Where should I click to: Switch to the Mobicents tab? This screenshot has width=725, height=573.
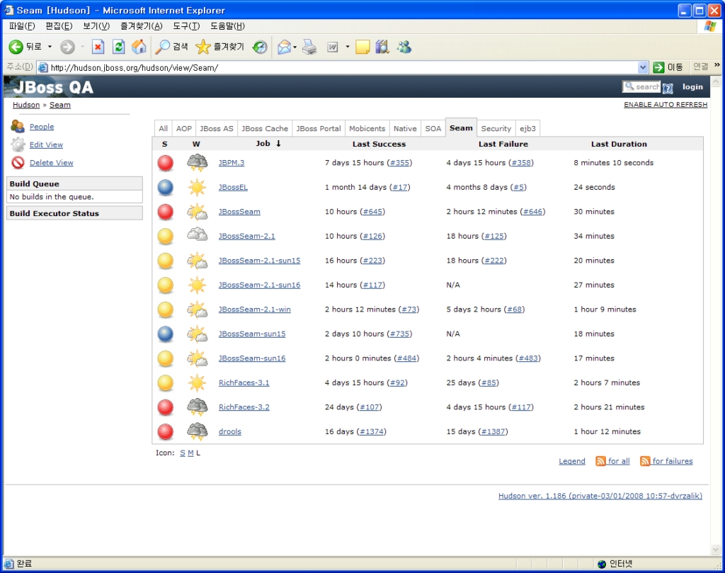coord(367,129)
